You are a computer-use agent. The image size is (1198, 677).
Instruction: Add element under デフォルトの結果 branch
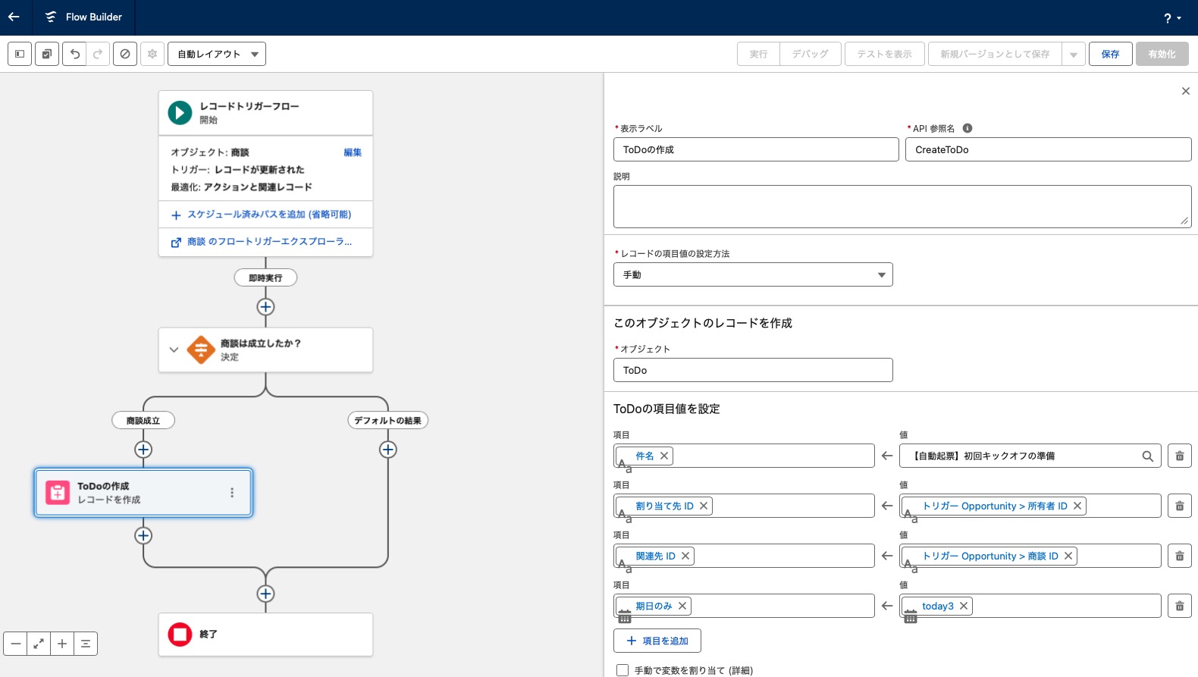[x=388, y=450]
